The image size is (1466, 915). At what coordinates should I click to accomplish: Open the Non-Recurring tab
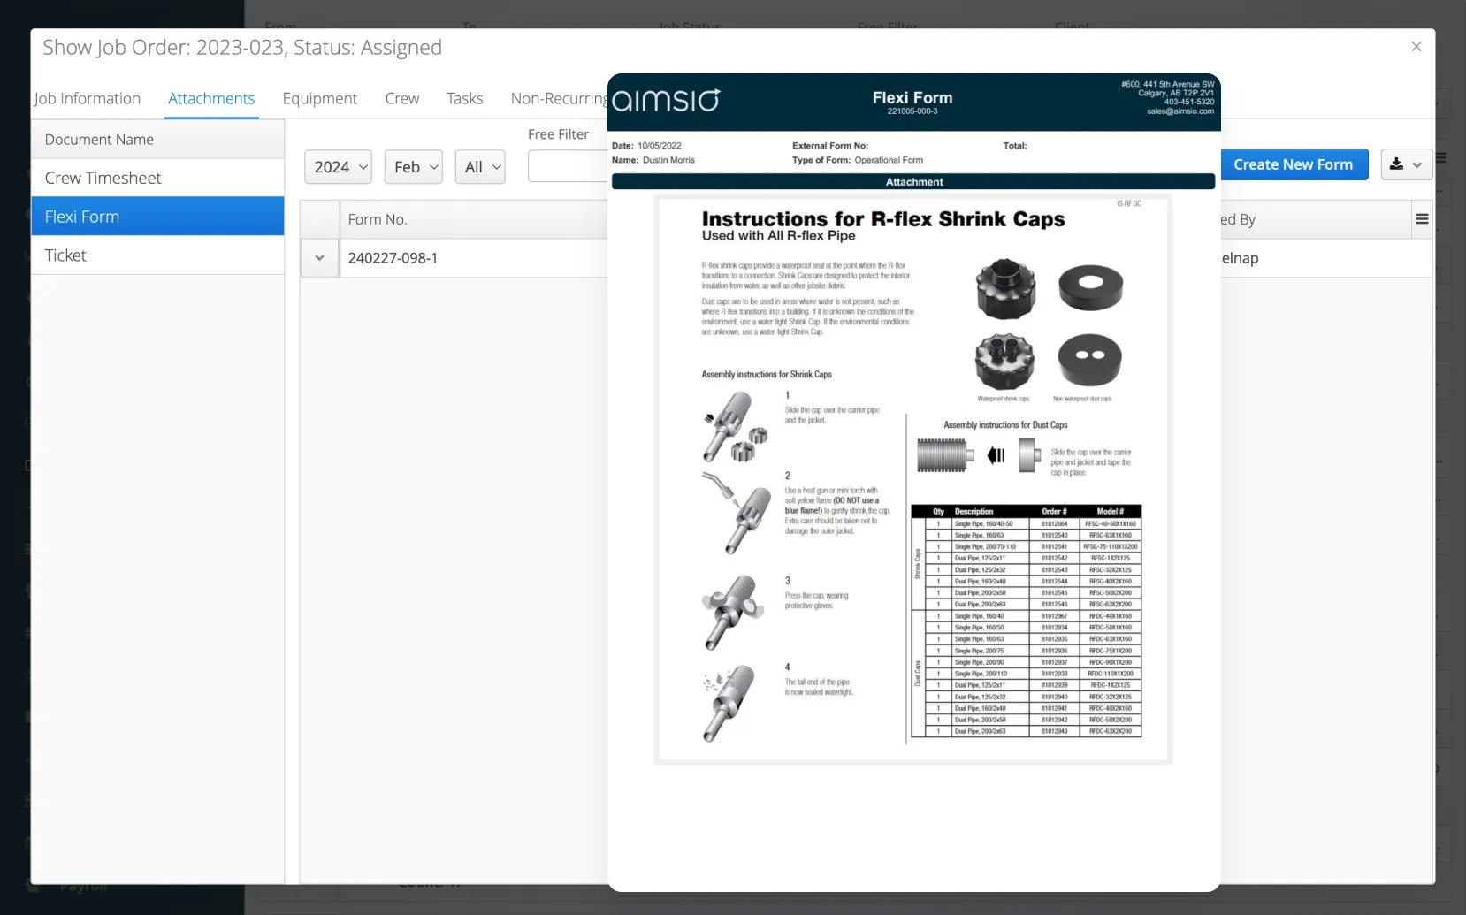[559, 98]
